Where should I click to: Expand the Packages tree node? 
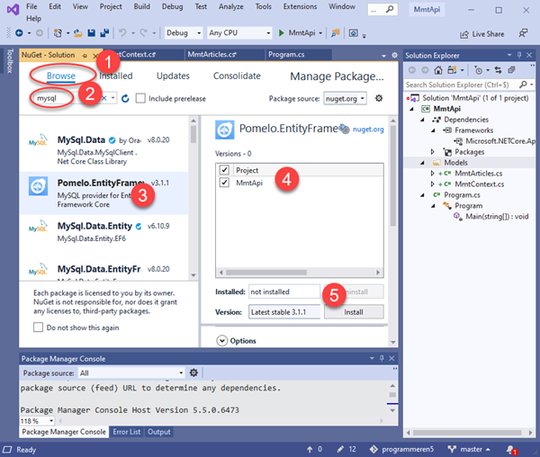(433, 152)
